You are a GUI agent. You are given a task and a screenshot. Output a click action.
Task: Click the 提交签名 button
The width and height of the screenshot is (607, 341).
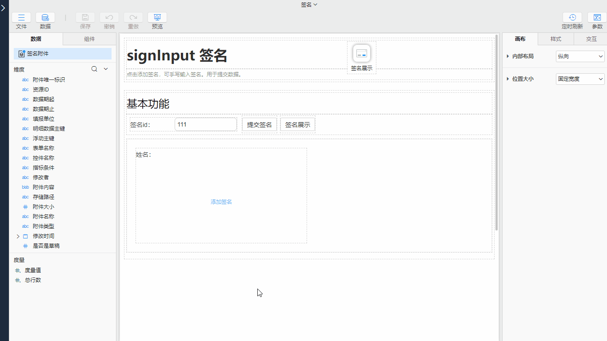259,125
